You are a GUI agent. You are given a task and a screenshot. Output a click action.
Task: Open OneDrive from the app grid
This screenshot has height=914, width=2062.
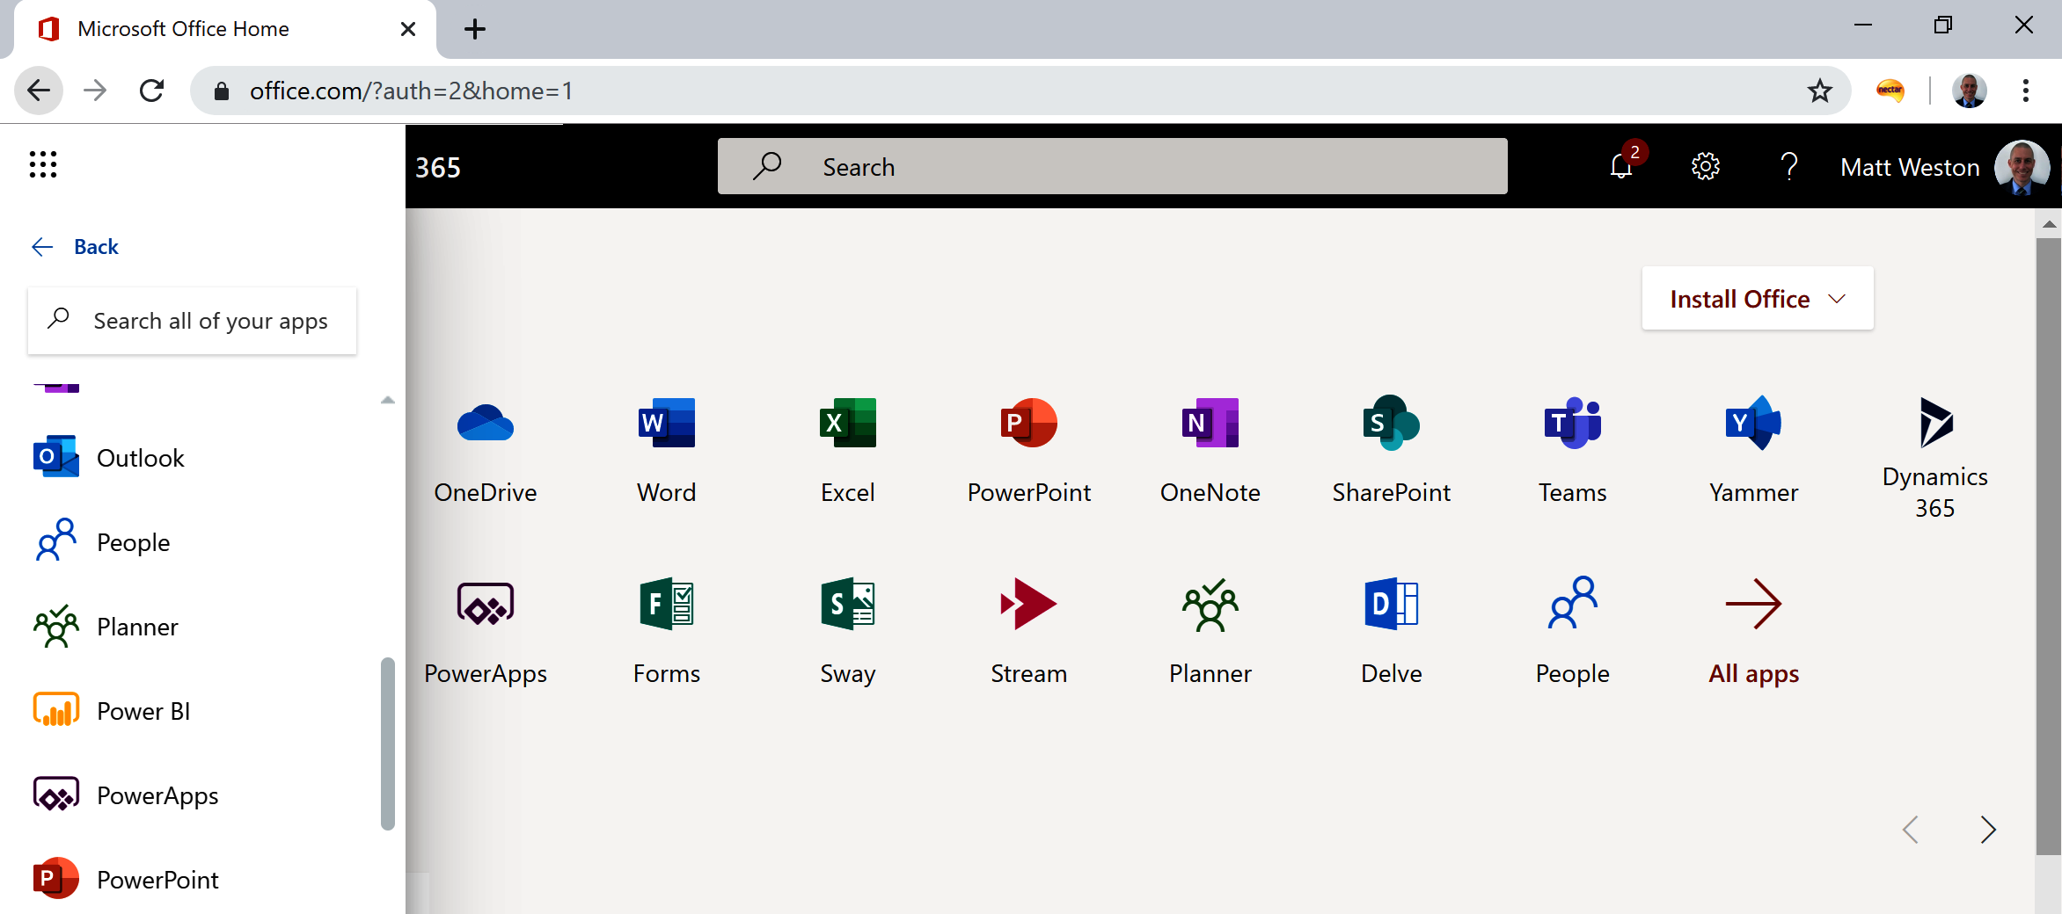pyautogui.click(x=486, y=452)
